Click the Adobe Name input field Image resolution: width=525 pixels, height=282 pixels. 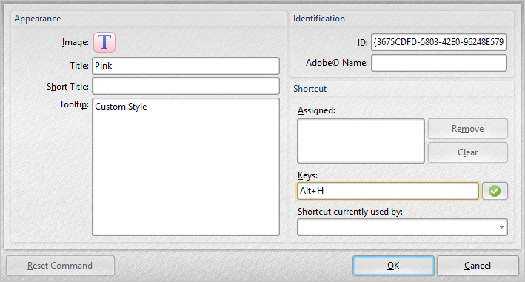coord(439,63)
